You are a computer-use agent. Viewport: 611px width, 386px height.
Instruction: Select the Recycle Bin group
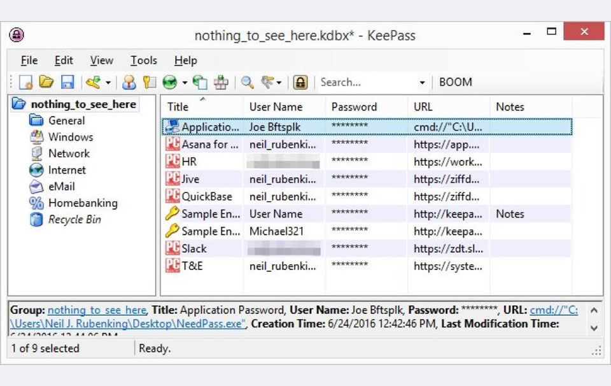[74, 220]
